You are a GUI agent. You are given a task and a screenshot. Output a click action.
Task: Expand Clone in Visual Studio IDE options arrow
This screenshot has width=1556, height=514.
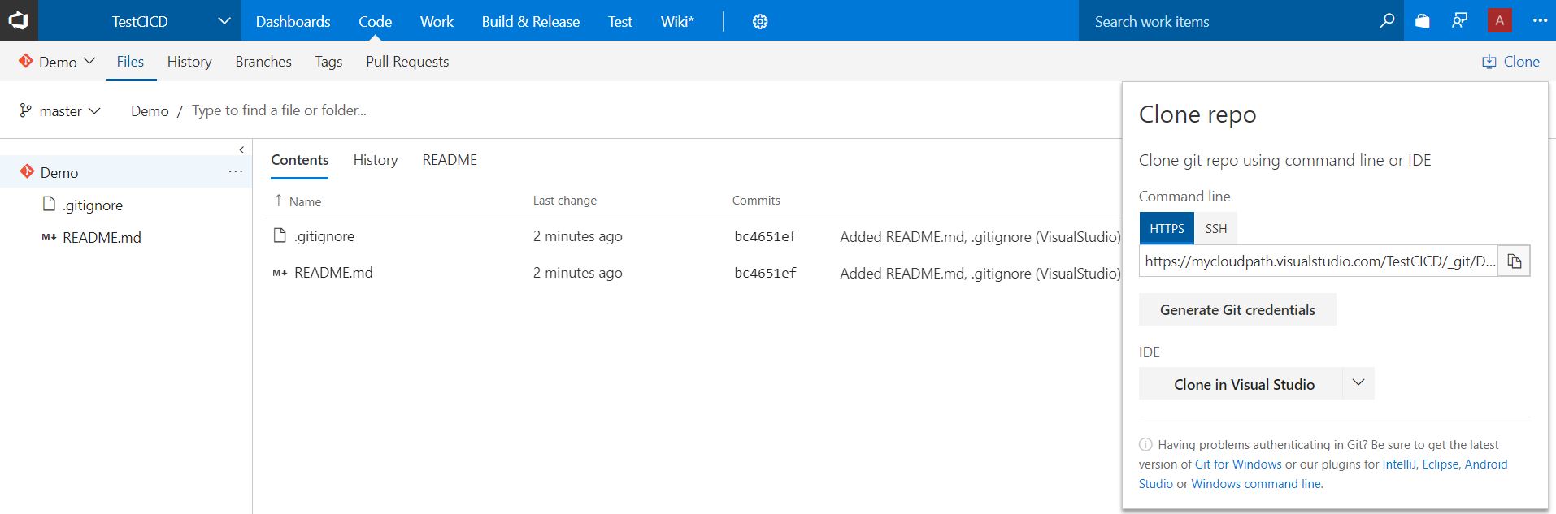point(1358,383)
